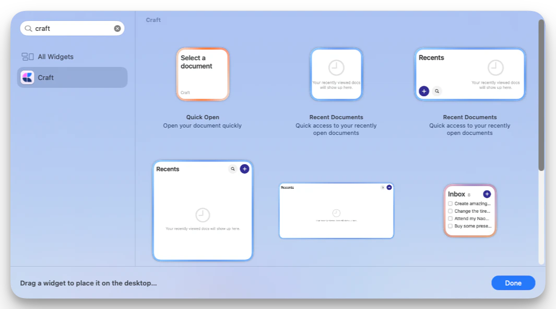Select the medium Recents widget thumbnail
This screenshot has height=309, width=556.
[470, 74]
